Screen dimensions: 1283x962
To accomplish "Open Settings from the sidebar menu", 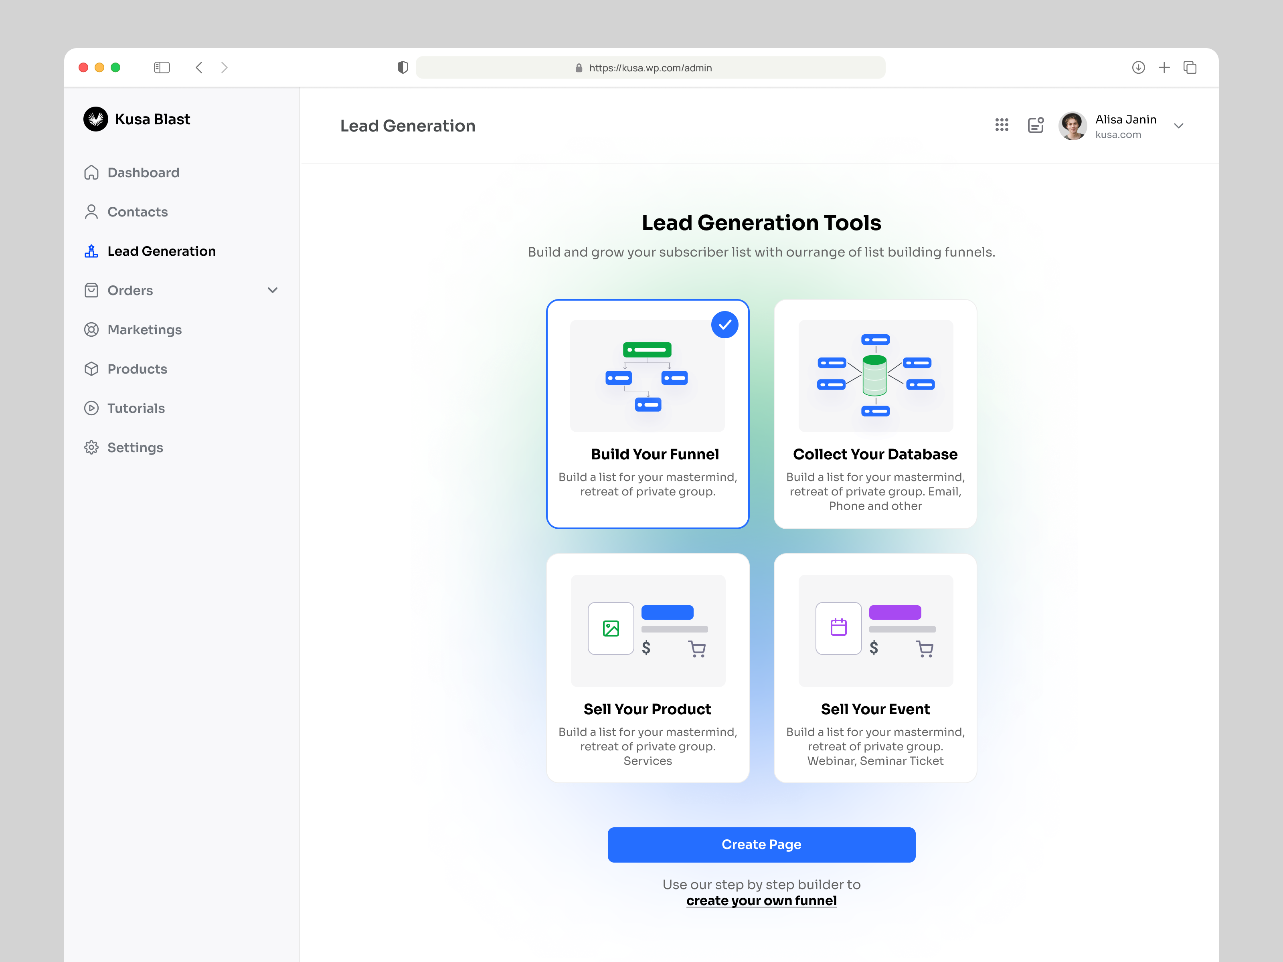I will point(135,447).
